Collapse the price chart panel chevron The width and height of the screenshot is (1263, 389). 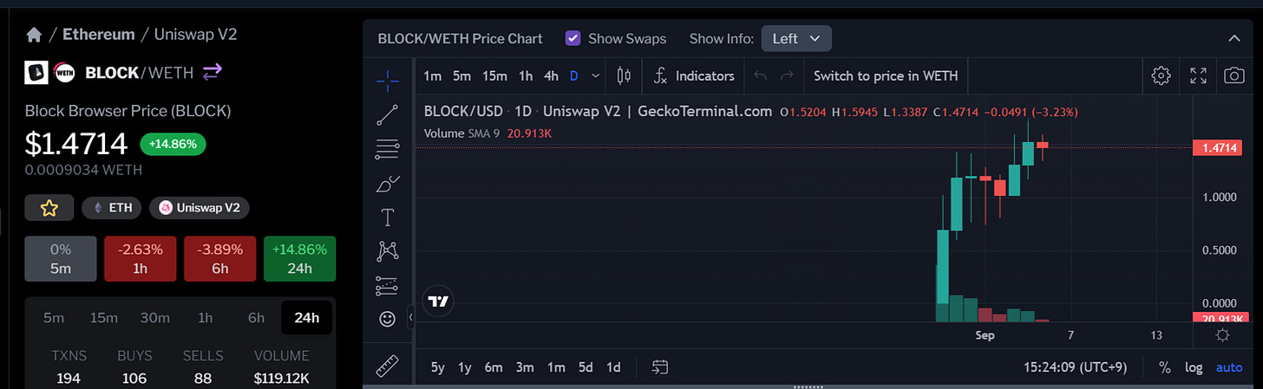[x=1234, y=38]
